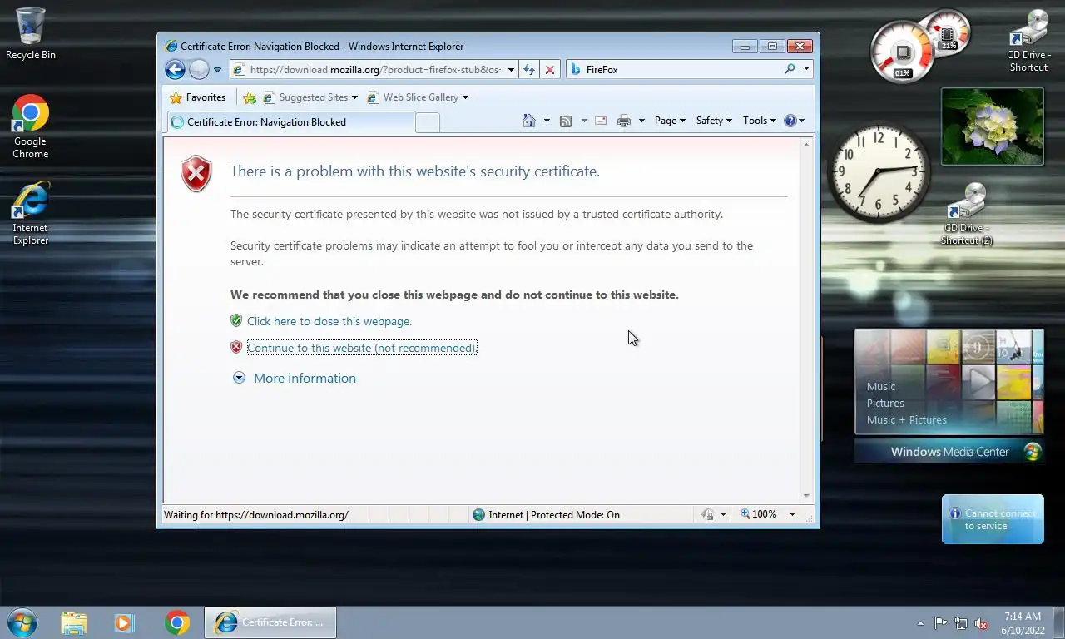Click the Action Center flag tray icon
This screenshot has height=639, width=1065.
coord(940,623)
